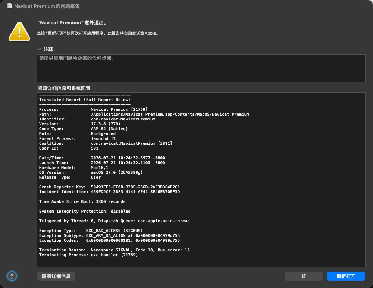Click the document icon in title bar
Screen dimensions: 373x288
10,6
